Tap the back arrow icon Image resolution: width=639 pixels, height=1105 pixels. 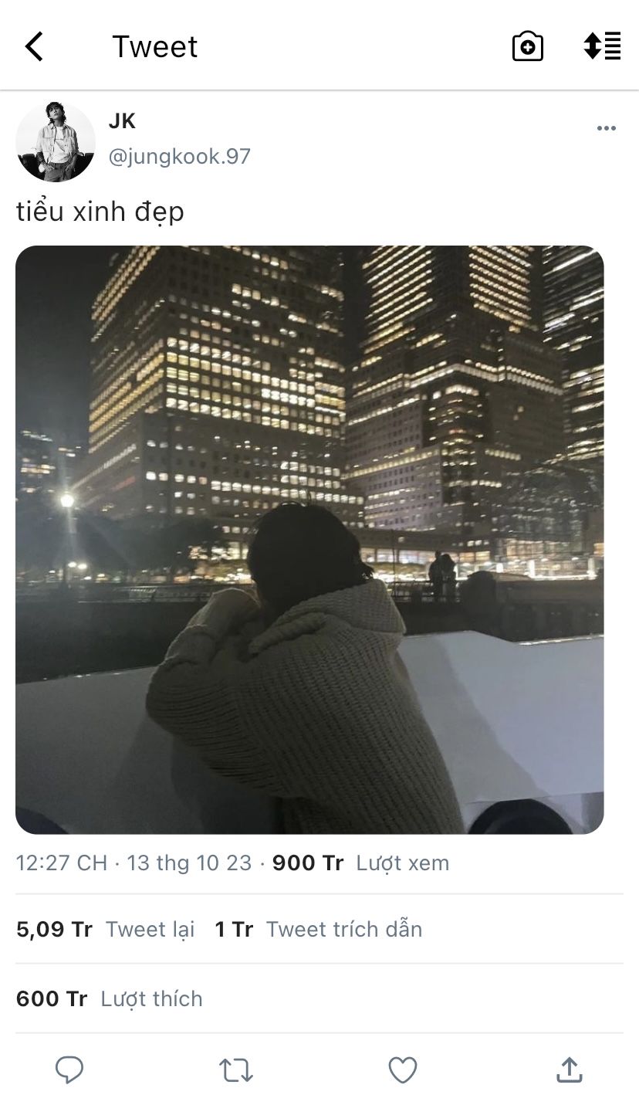pos(35,46)
